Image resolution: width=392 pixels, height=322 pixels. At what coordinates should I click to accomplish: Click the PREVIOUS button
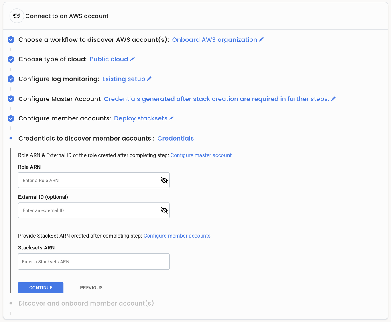91,288
